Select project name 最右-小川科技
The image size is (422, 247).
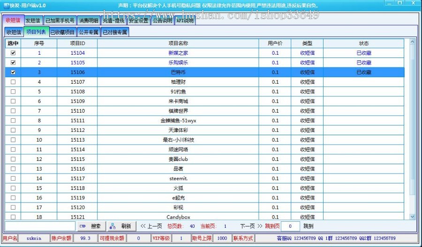[x=178, y=140]
